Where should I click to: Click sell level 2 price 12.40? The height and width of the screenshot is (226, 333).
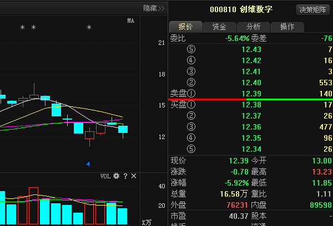click(x=251, y=83)
